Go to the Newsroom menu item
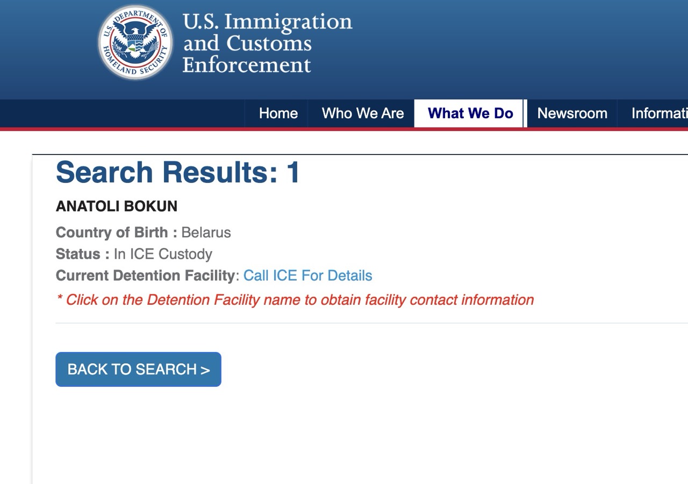Image resolution: width=688 pixels, height=484 pixels. pos(572,113)
